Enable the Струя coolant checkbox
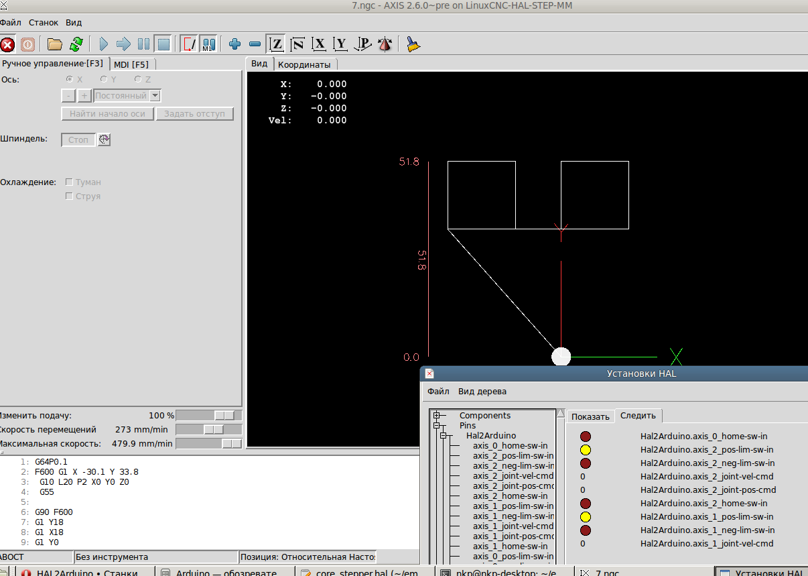This screenshot has width=808, height=576. [x=69, y=196]
